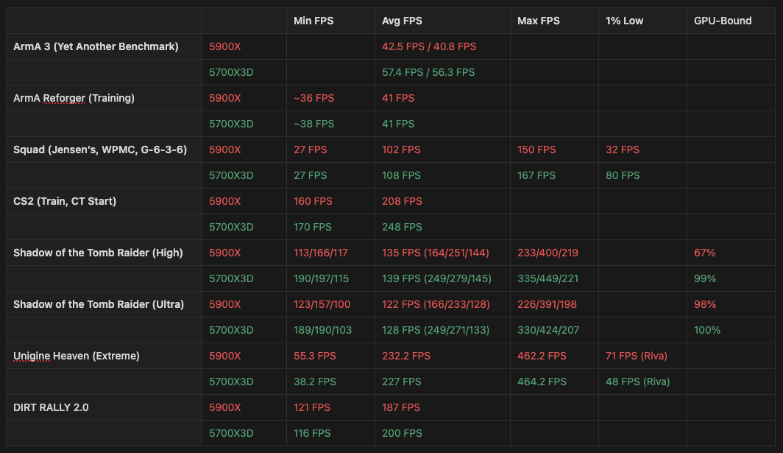Click 5900X in the Unigine Heaven row

[224, 356]
